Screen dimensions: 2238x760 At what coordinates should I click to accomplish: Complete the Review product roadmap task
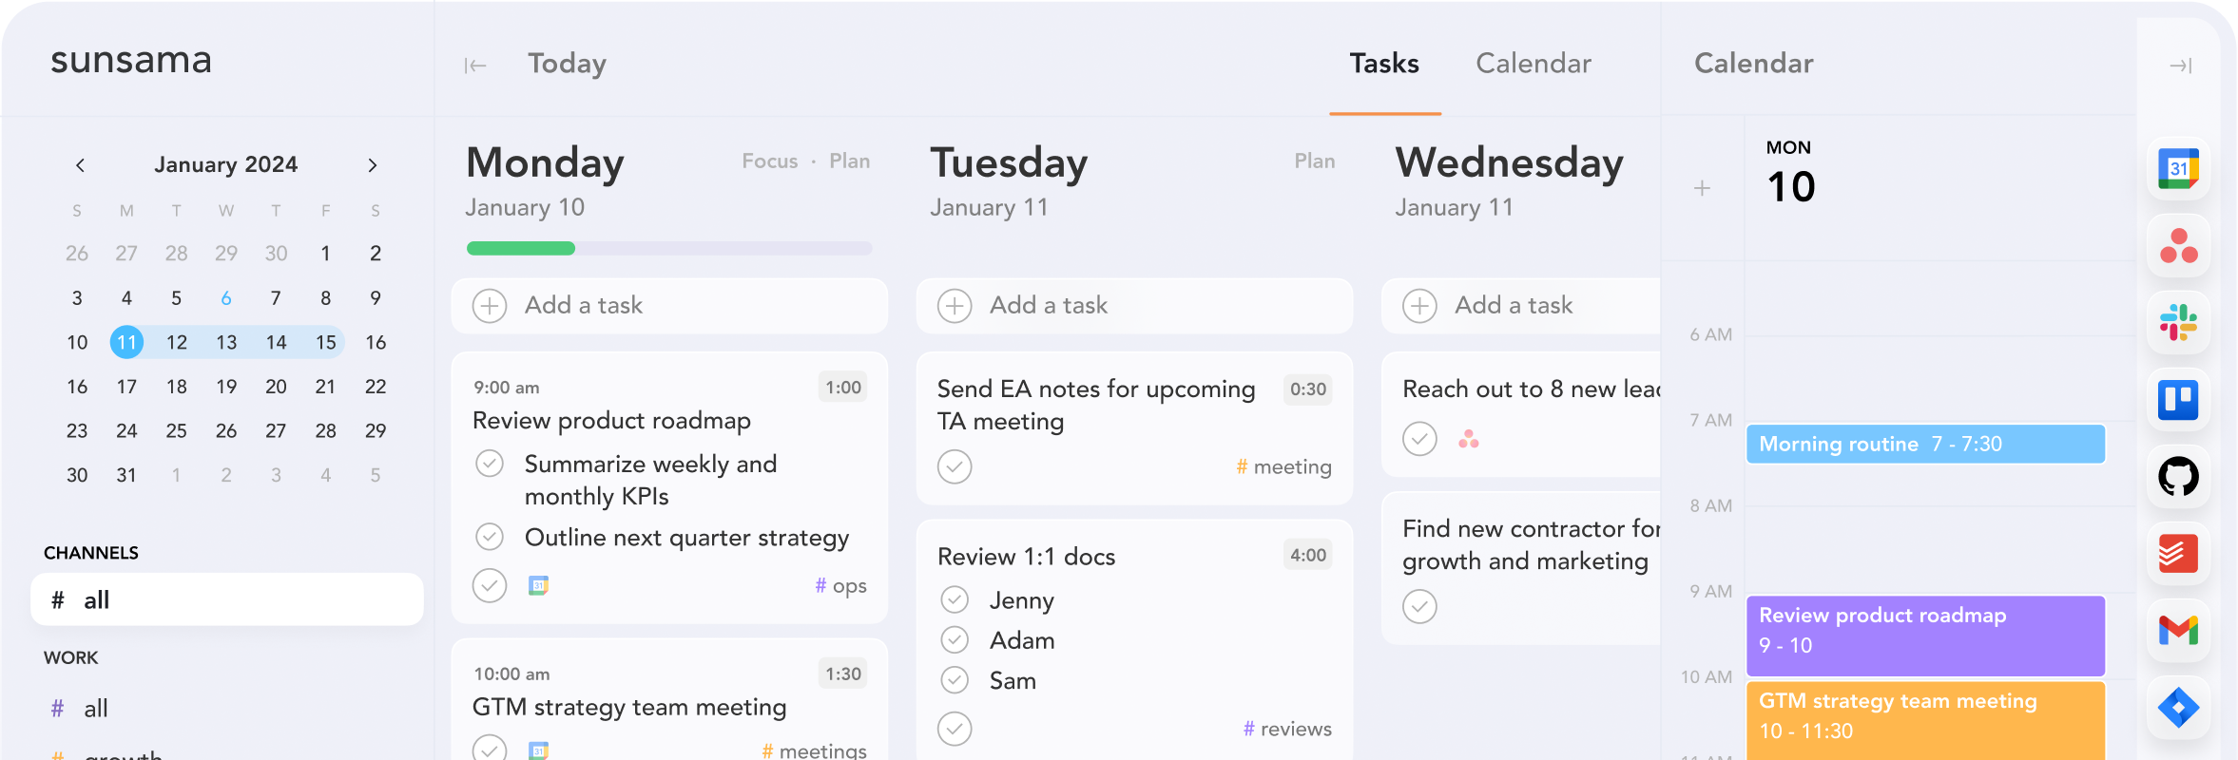pyautogui.click(x=490, y=585)
